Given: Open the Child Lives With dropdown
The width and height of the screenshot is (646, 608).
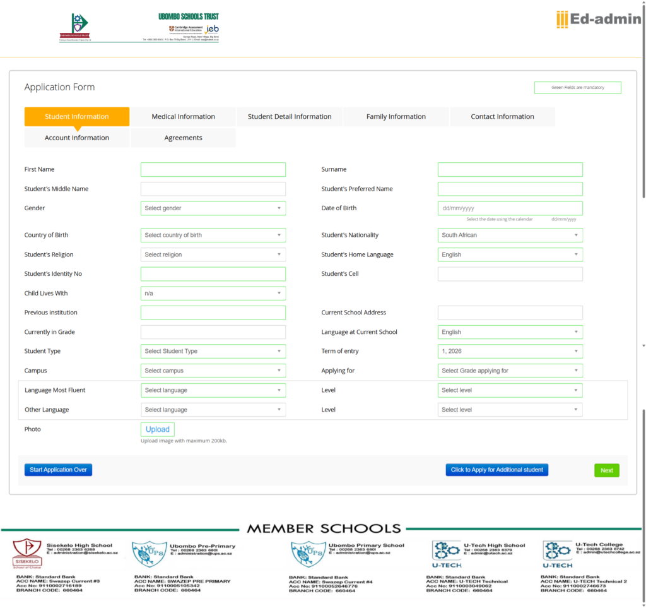Looking at the screenshot, I should pyautogui.click(x=213, y=294).
